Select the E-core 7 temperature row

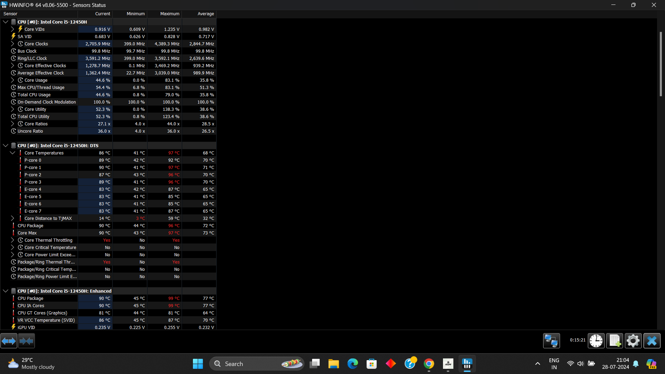pos(108,211)
